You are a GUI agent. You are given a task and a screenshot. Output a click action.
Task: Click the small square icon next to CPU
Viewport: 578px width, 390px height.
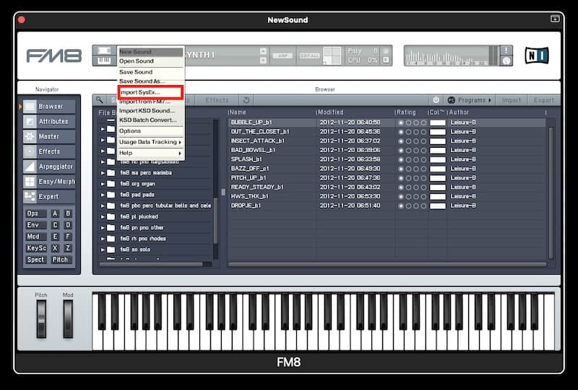(x=386, y=60)
